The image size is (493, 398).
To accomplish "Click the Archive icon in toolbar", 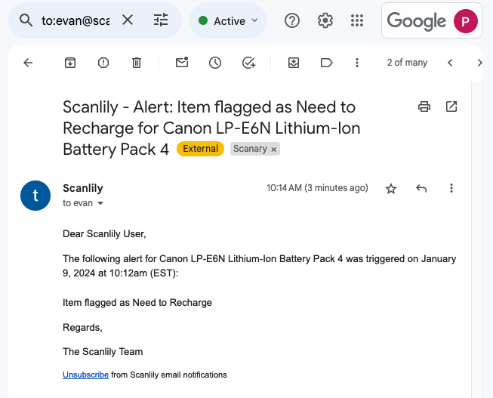I will tap(70, 63).
